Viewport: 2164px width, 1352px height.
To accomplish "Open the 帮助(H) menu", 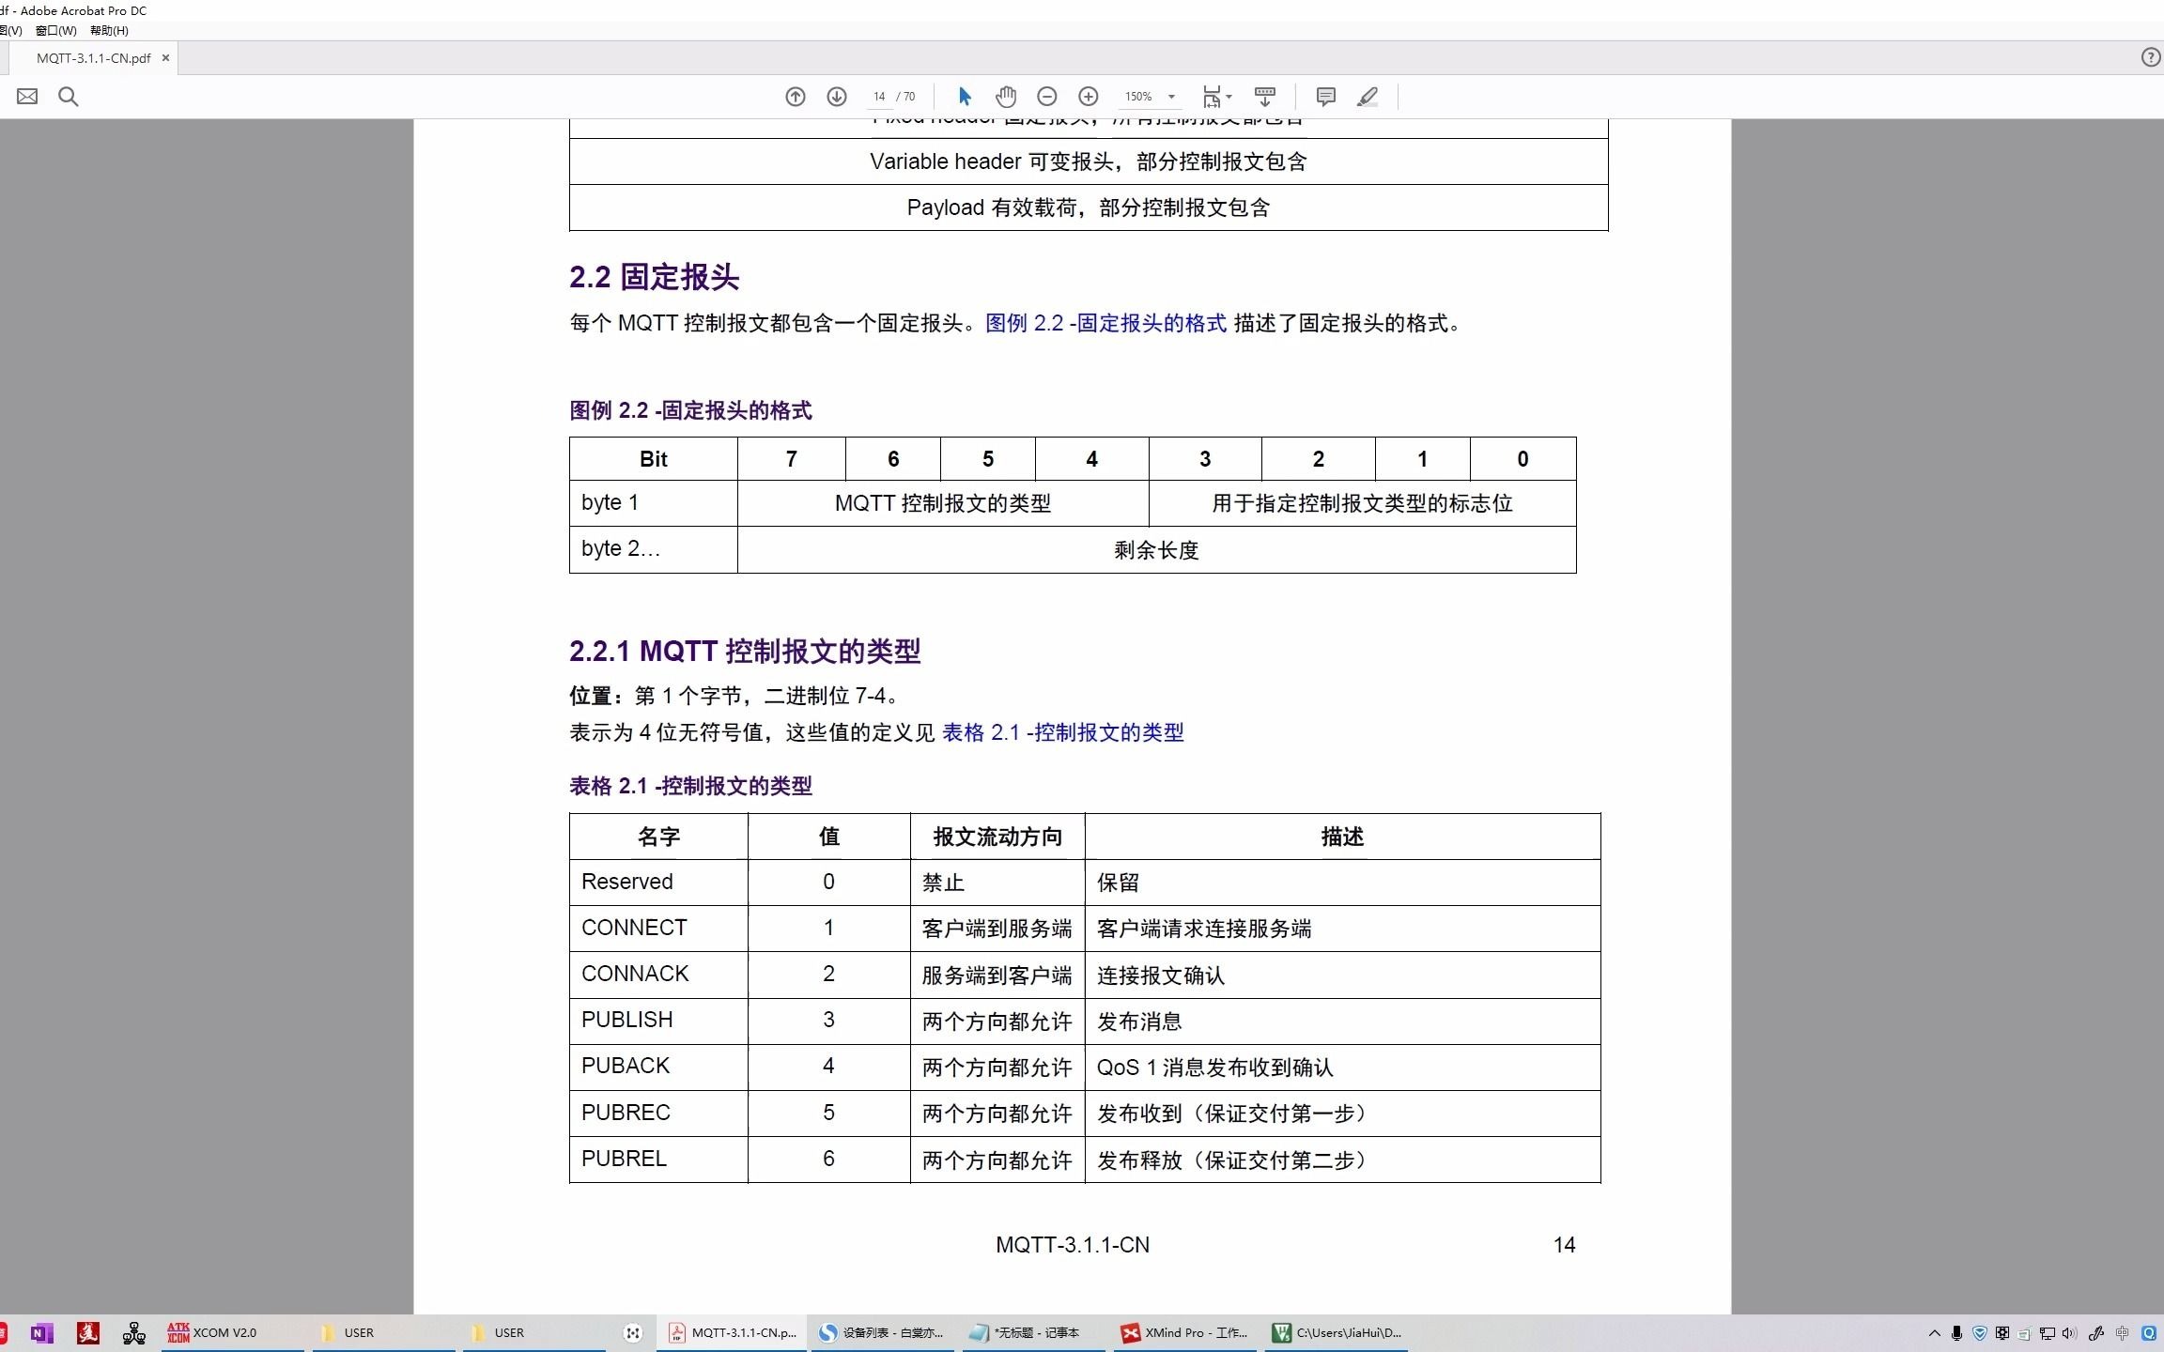I will click(109, 30).
